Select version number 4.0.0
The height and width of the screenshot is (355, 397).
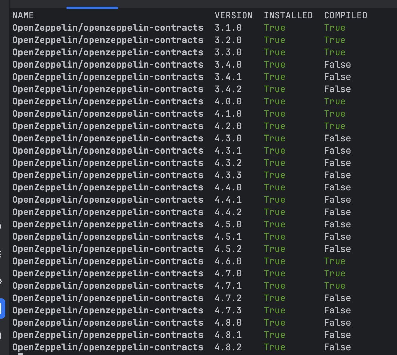pyautogui.click(x=228, y=101)
